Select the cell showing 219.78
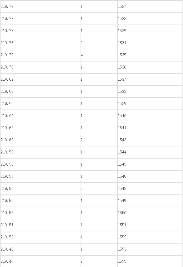The image size is (183, 267). (x=40, y=19)
